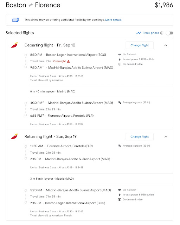The width and height of the screenshot is (180, 225).
Task: Click legroom icon for FLR to MAD leg
Action: coord(120,146)
